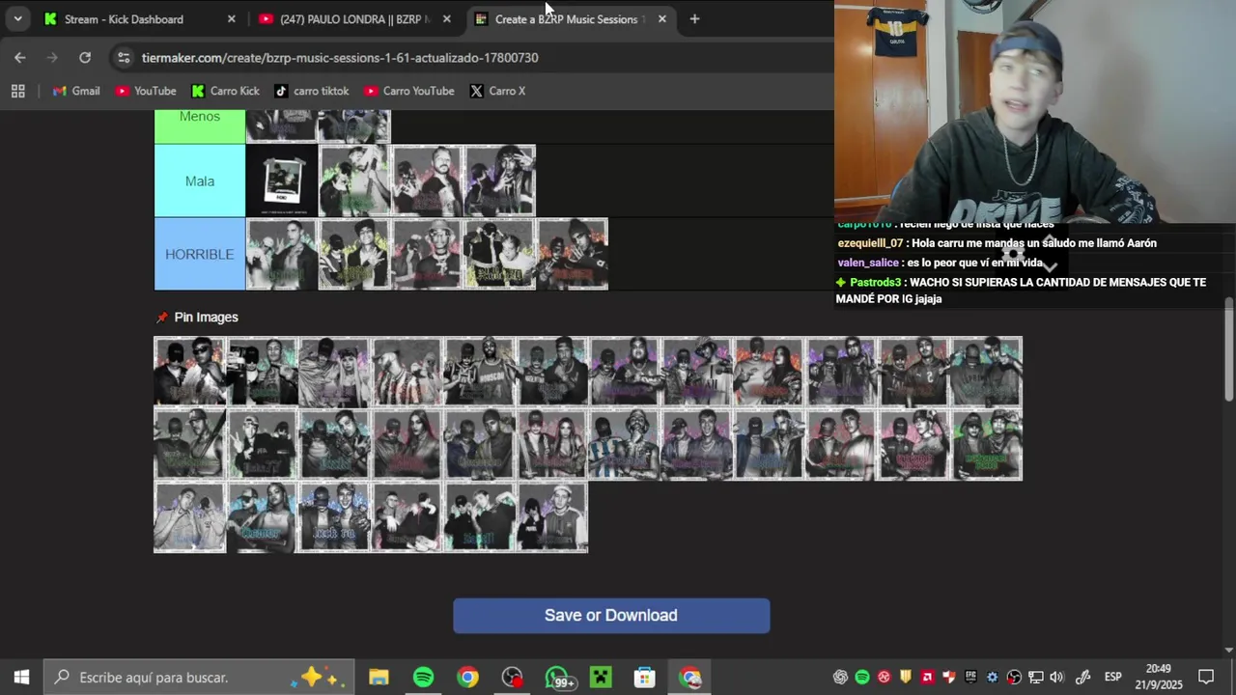This screenshot has height=695, width=1236.
Task: Click the Pin Images pushpin icon
Action: tap(162, 318)
